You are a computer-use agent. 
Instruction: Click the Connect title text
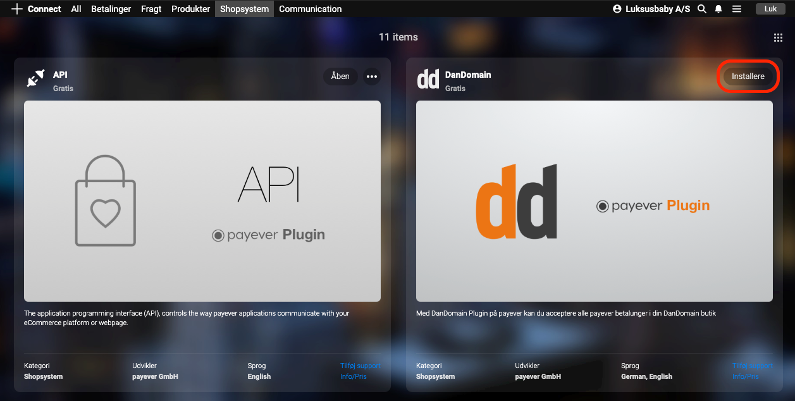[44, 9]
